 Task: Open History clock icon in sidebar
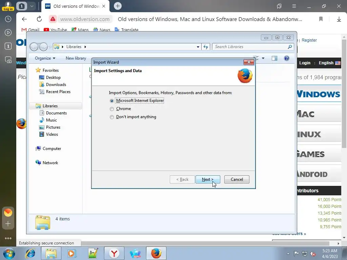click(8, 19)
